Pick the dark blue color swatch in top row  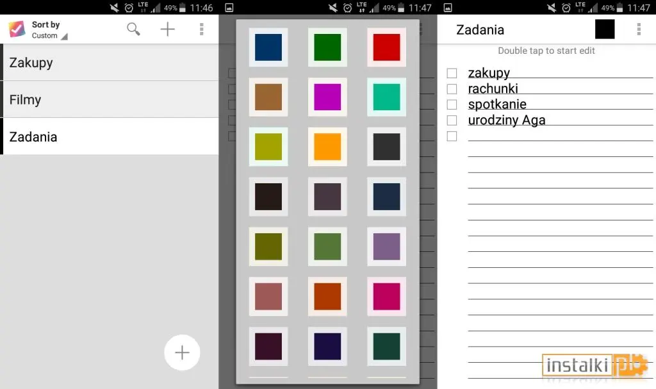click(268, 47)
